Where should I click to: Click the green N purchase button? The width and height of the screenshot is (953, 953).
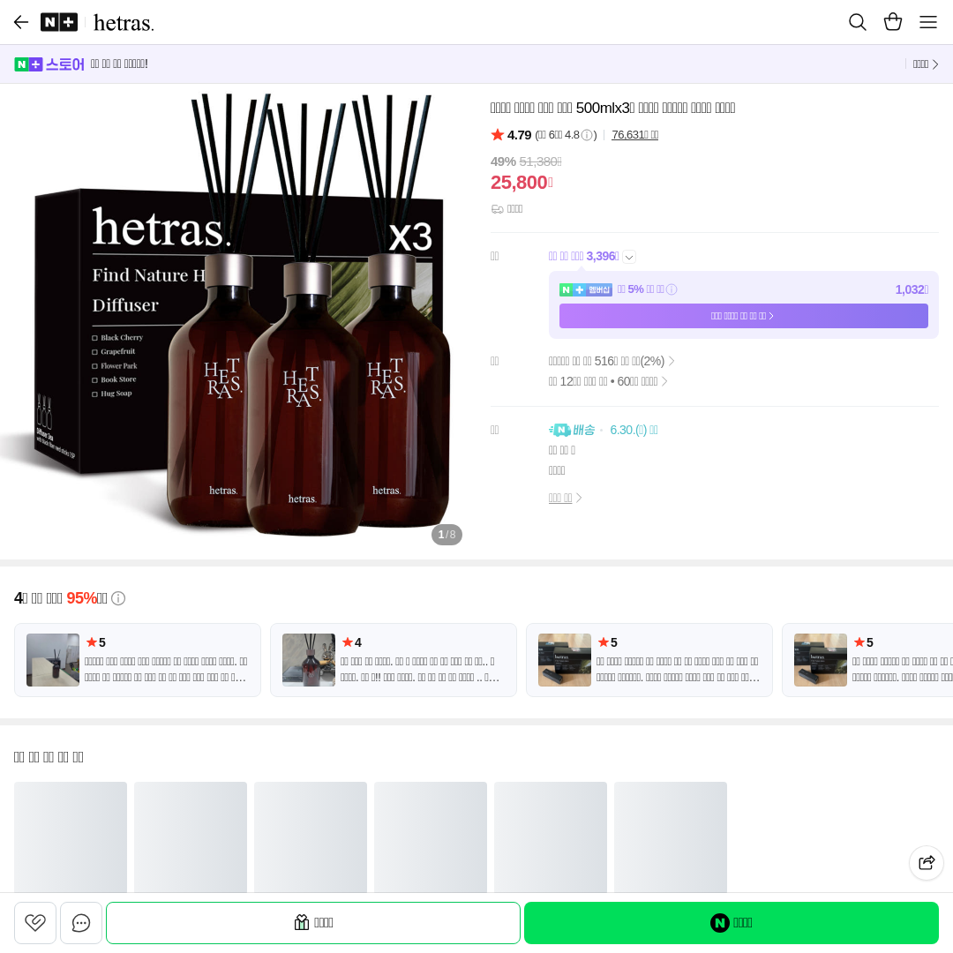click(732, 923)
